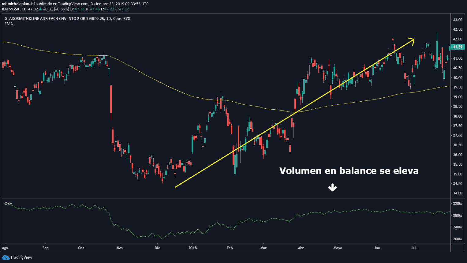Click the 200M OBV axis label

pyautogui.click(x=458, y=239)
